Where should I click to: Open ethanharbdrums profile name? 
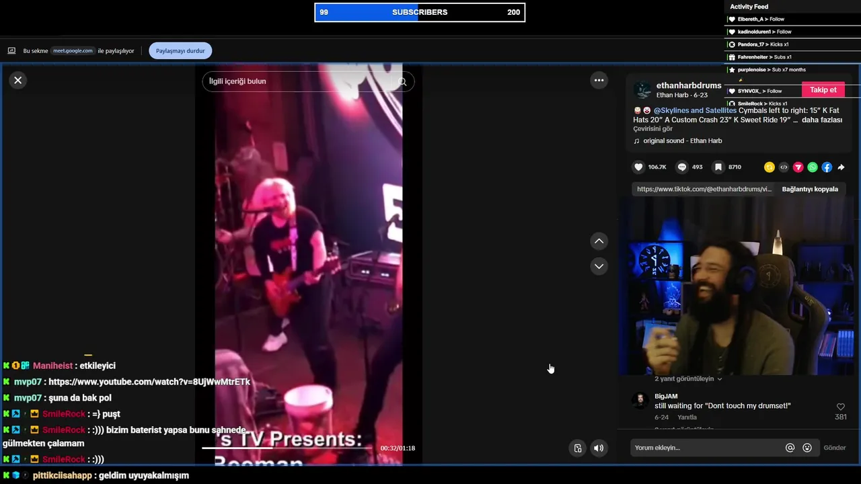[689, 85]
